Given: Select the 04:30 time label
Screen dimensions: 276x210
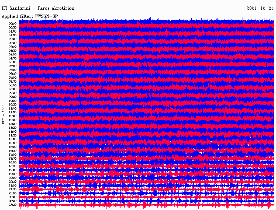Looking at the screenshot, I should click(12, 58).
